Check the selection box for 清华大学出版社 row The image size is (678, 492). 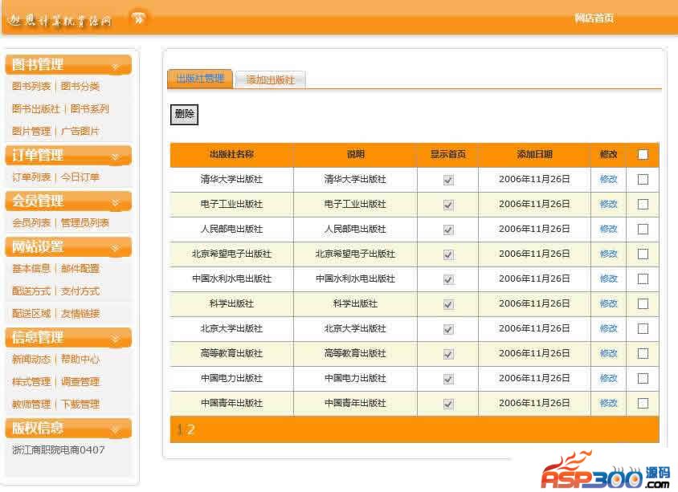[x=643, y=180]
